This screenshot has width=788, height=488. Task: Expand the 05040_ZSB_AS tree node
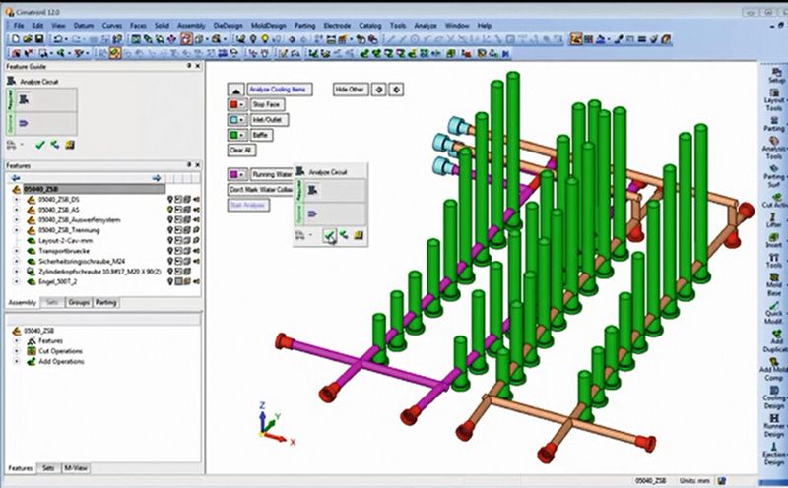[17, 210]
